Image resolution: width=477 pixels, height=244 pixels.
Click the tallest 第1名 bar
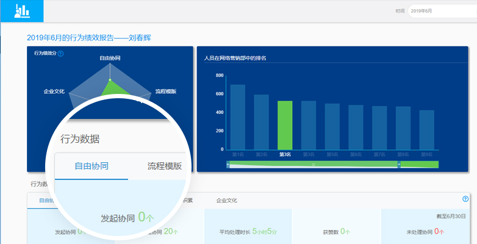pyautogui.click(x=238, y=117)
